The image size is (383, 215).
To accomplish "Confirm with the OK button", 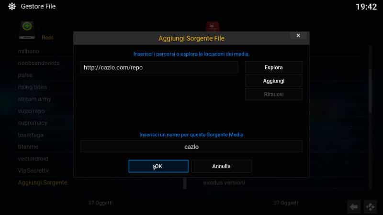I will (158, 166).
